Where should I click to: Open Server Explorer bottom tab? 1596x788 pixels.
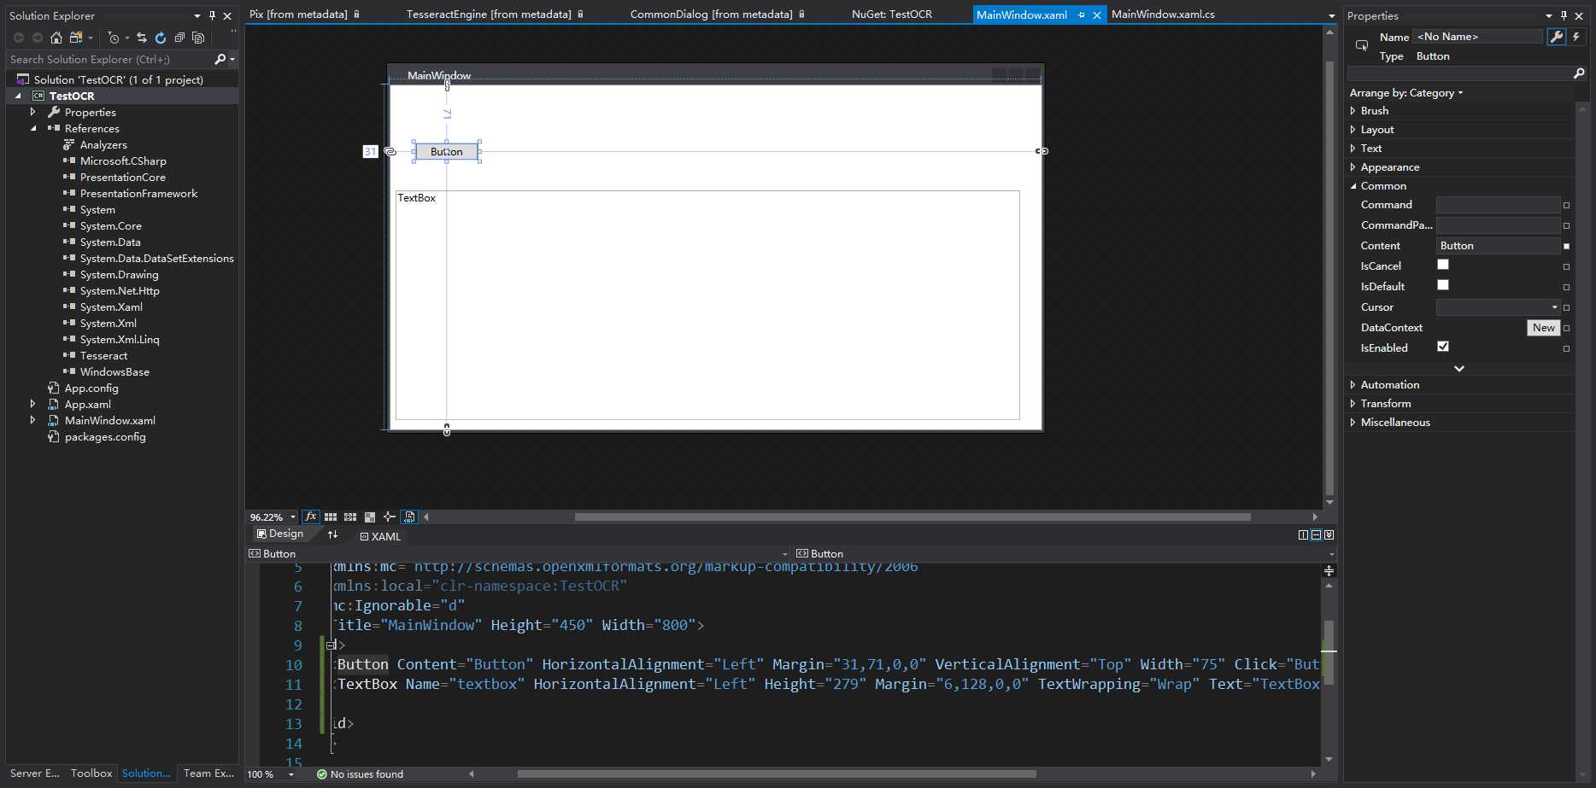[x=34, y=773]
